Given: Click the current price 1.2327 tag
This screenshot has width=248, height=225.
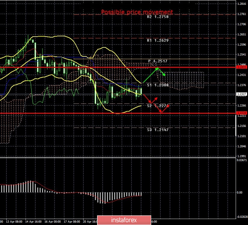Looking at the screenshot, I should 242,94.
